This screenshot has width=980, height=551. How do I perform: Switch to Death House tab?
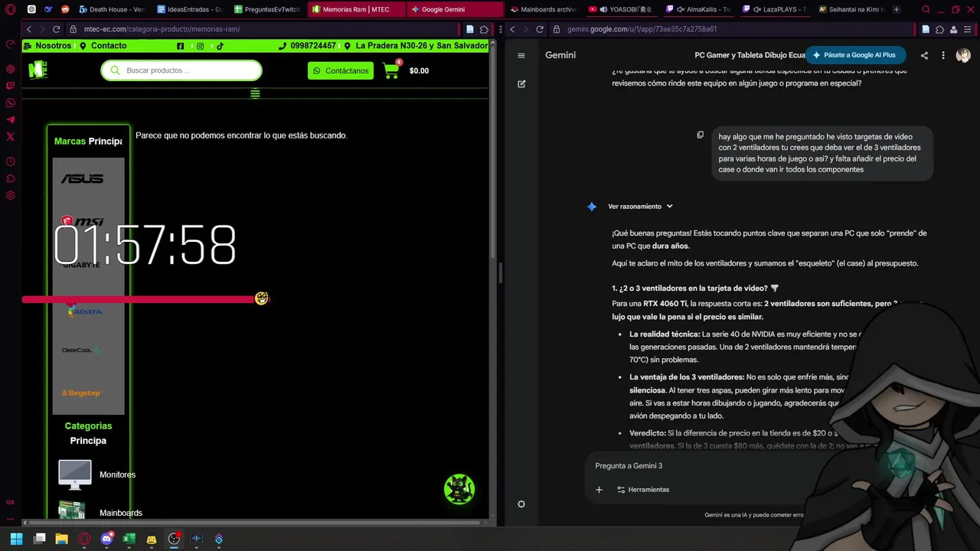(113, 9)
